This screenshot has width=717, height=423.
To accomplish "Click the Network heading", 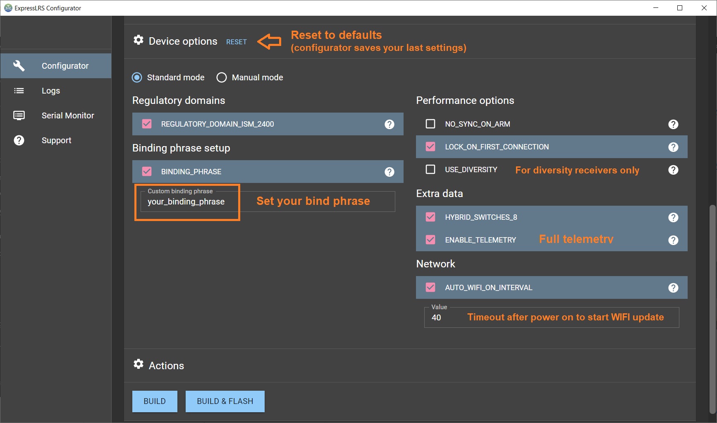I will (435, 264).
